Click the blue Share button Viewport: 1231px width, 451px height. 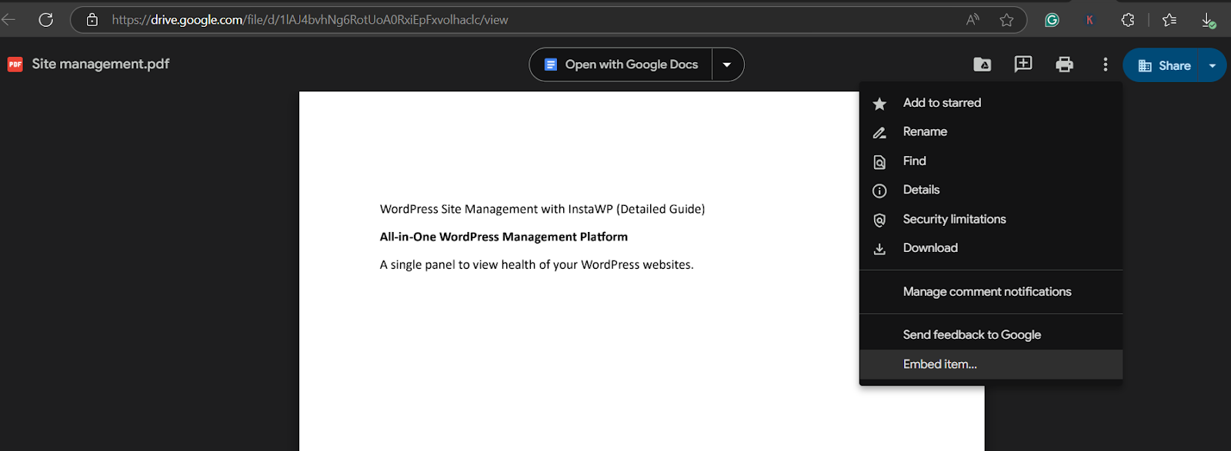[1161, 66]
